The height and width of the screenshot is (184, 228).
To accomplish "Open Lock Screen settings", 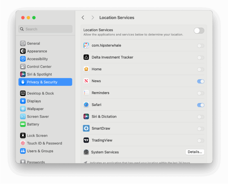I will pos(45,136).
